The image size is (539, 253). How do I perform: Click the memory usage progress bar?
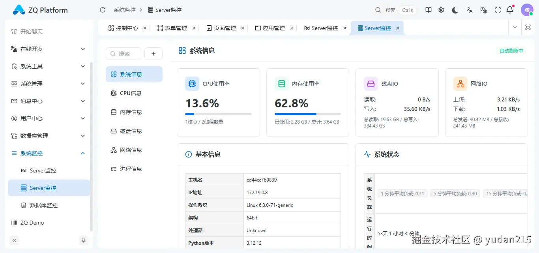pos(308,114)
